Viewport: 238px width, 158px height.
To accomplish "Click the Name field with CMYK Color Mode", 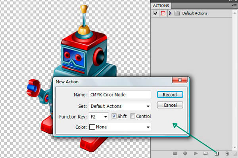I will [x=120, y=95].
